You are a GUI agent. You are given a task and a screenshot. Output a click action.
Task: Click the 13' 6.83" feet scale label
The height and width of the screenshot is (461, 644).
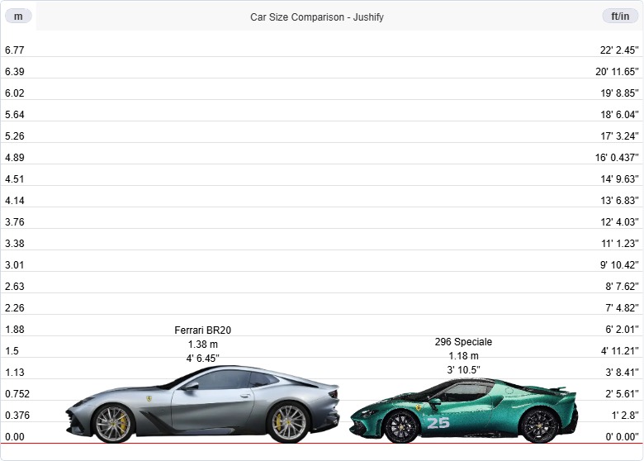pos(620,201)
